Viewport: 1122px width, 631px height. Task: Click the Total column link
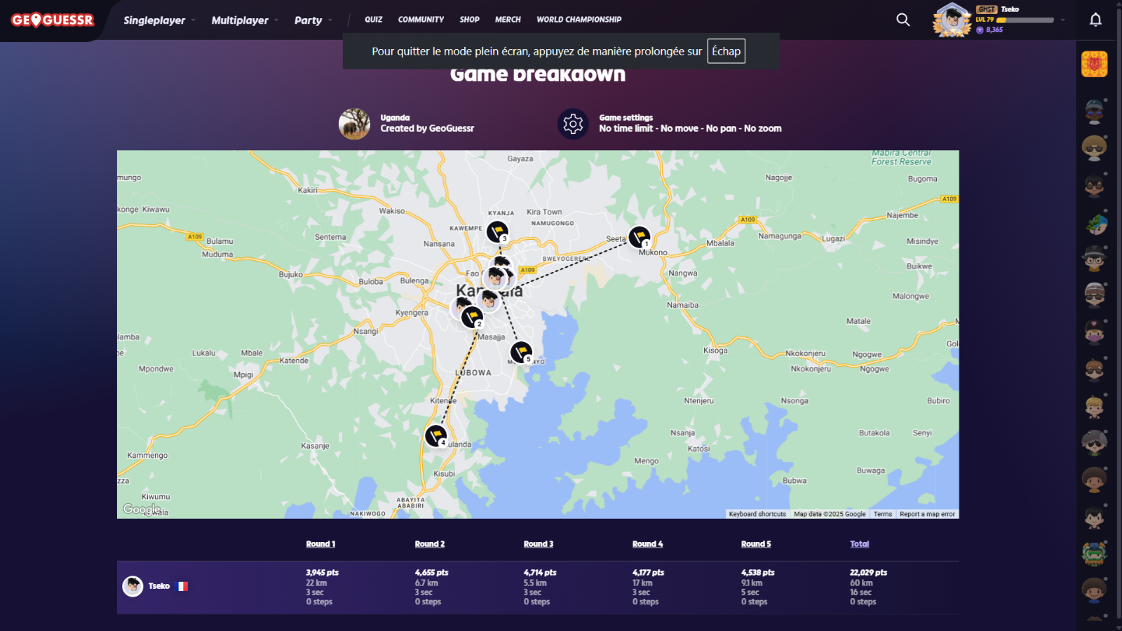click(859, 544)
